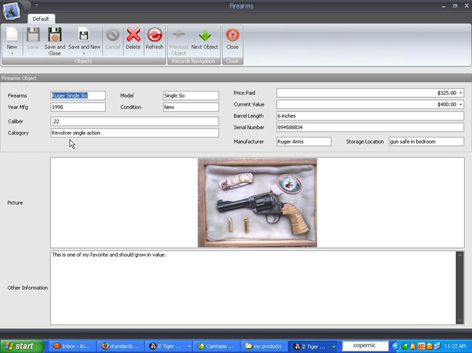
Task: Click the Firearms Object panel header
Action: 236,78
